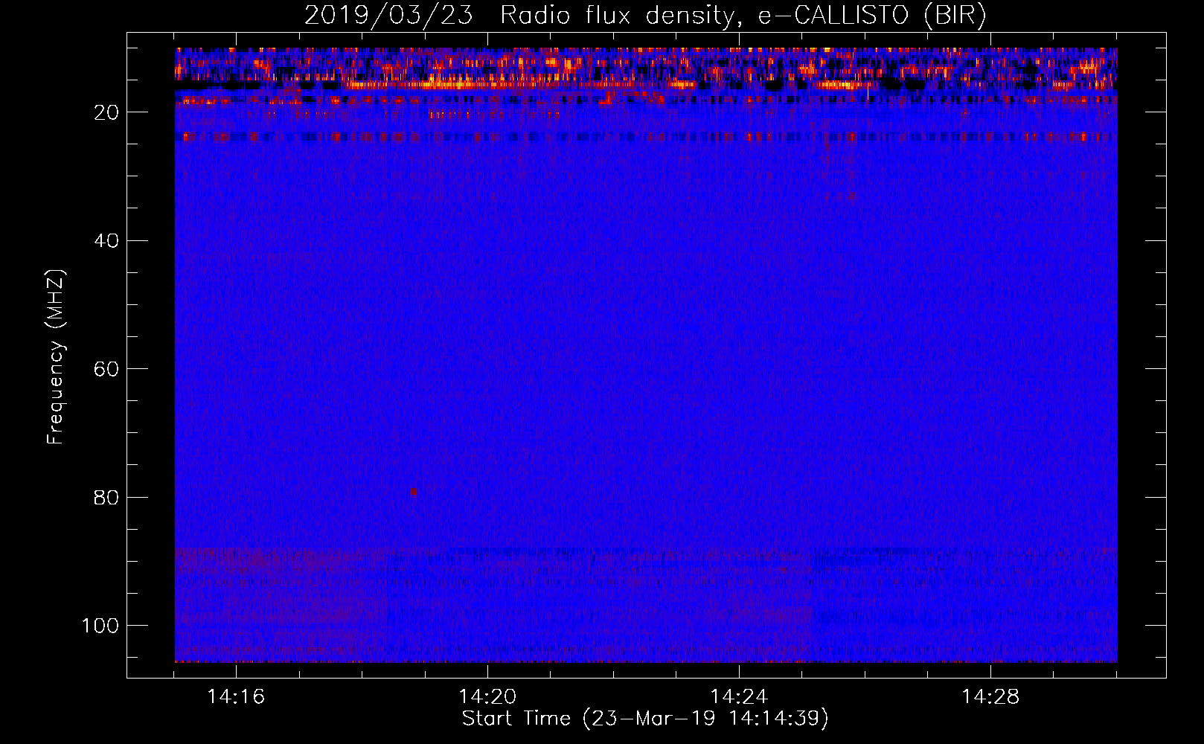Click the 100 MHz frequency tick label
The image size is (1204, 744).
pyautogui.click(x=100, y=626)
